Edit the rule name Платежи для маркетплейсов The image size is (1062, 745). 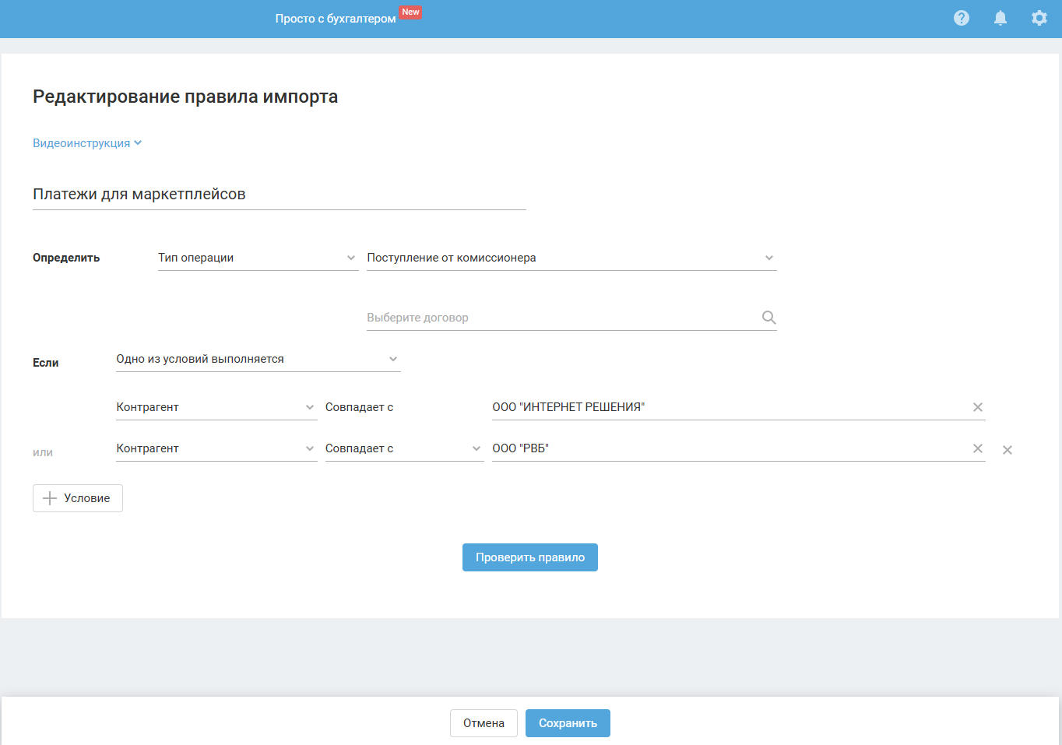pyautogui.click(x=280, y=195)
